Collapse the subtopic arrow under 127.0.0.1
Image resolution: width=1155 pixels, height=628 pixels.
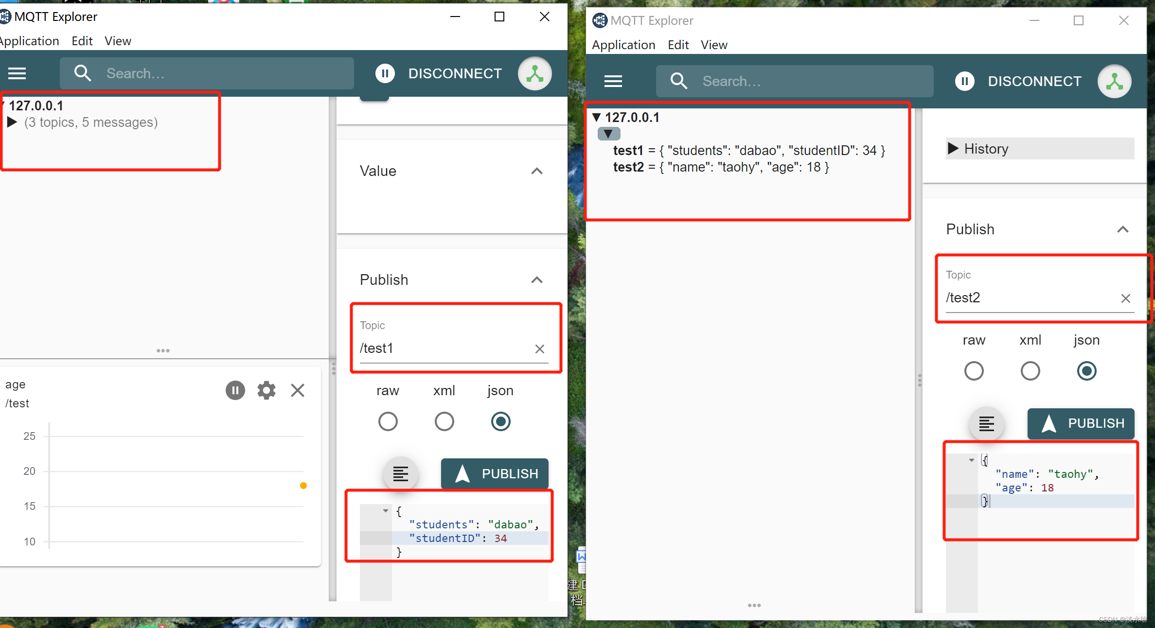(x=608, y=134)
